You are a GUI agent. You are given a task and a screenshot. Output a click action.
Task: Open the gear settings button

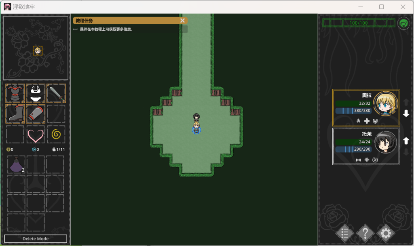click(386, 233)
